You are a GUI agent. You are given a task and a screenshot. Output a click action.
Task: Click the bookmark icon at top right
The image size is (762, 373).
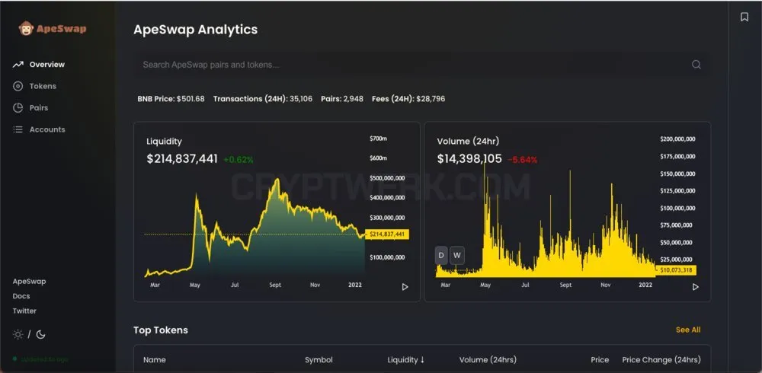(x=744, y=17)
